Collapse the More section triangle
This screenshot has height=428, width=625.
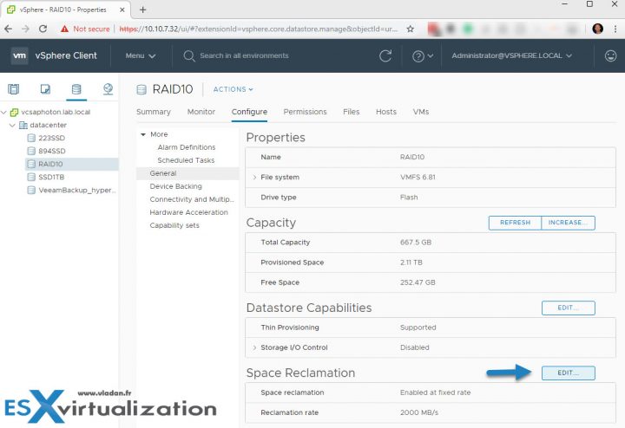point(143,134)
